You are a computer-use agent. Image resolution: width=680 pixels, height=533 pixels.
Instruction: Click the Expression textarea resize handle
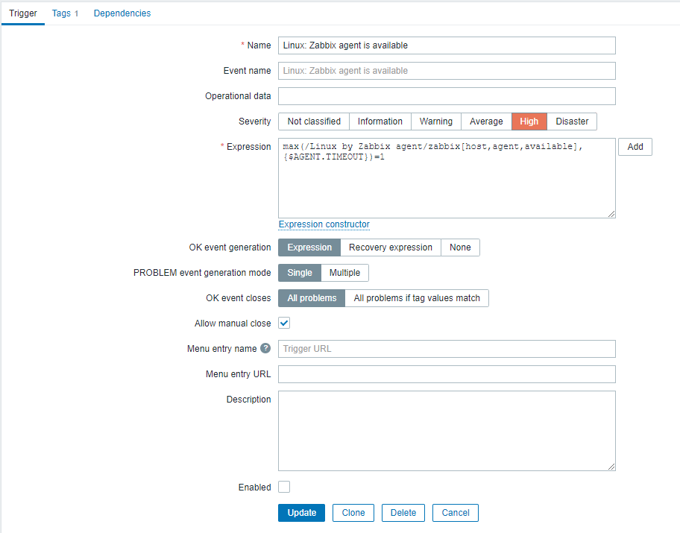point(611,214)
